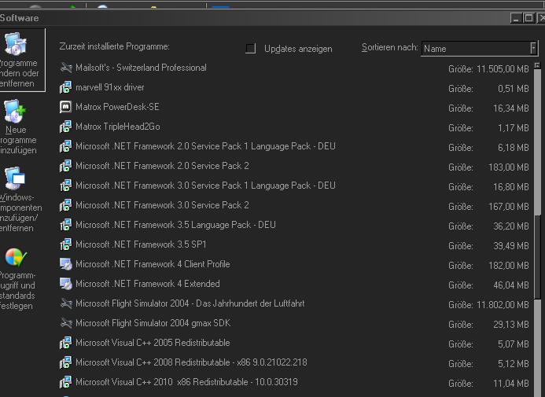
Task: Click icon of .NET Framework 3.0 SP1 Language Pack
Action: pyautogui.click(x=66, y=186)
